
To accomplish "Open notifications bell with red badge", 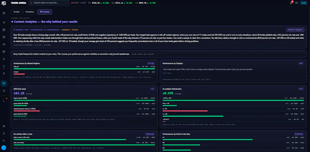I will [291, 3].
